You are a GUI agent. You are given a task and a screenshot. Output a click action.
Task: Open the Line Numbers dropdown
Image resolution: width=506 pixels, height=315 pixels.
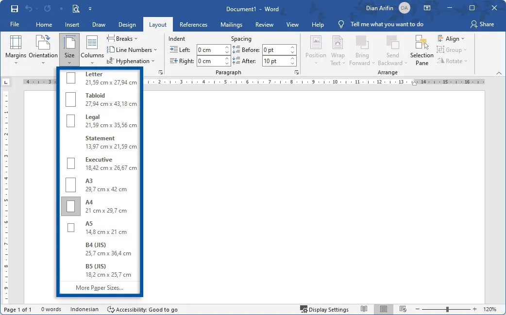click(x=132, y=50)
